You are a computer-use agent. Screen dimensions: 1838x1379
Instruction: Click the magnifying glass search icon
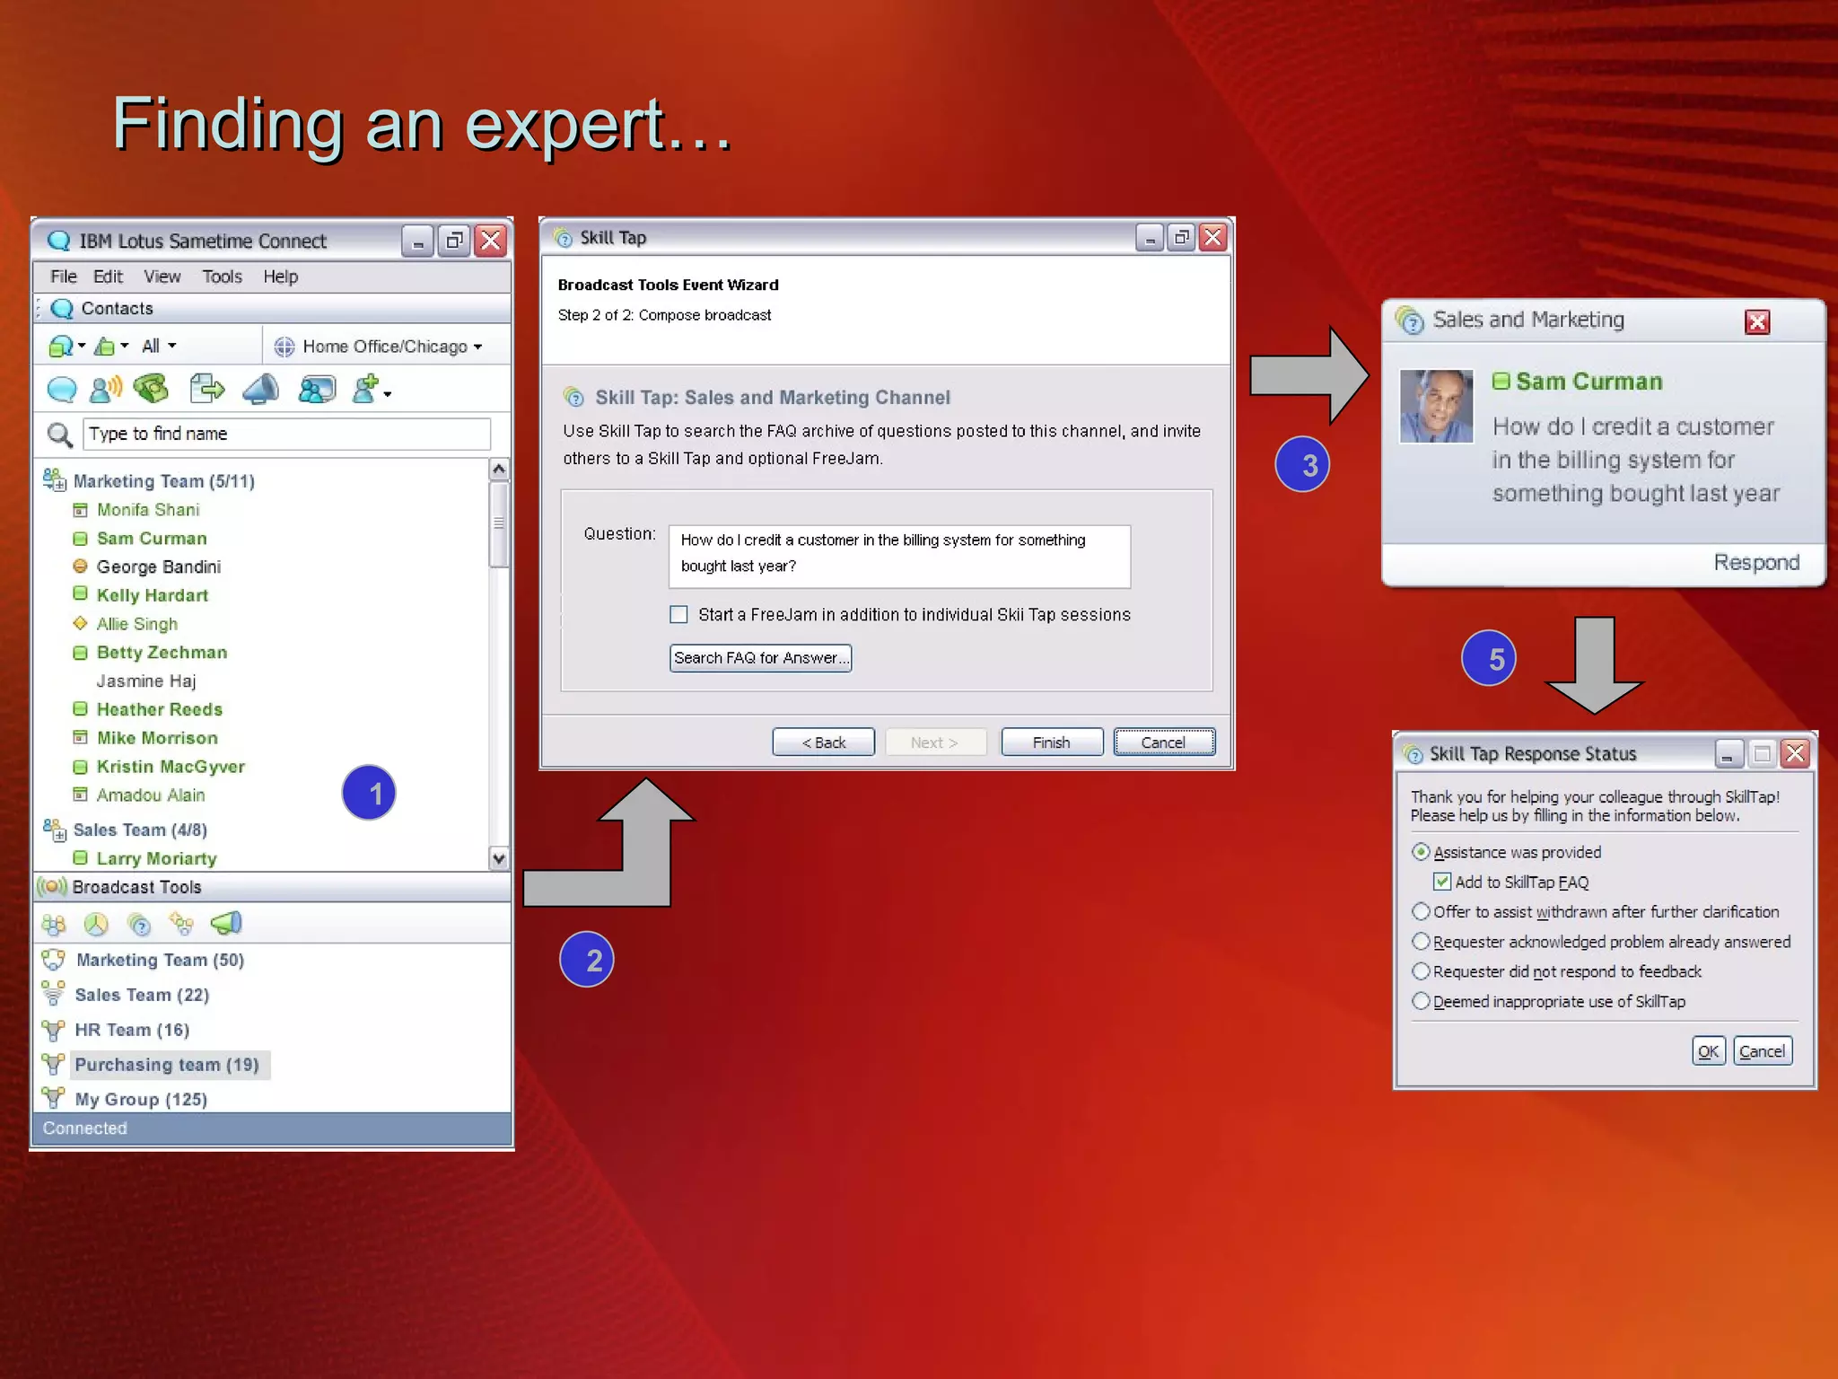59,435
